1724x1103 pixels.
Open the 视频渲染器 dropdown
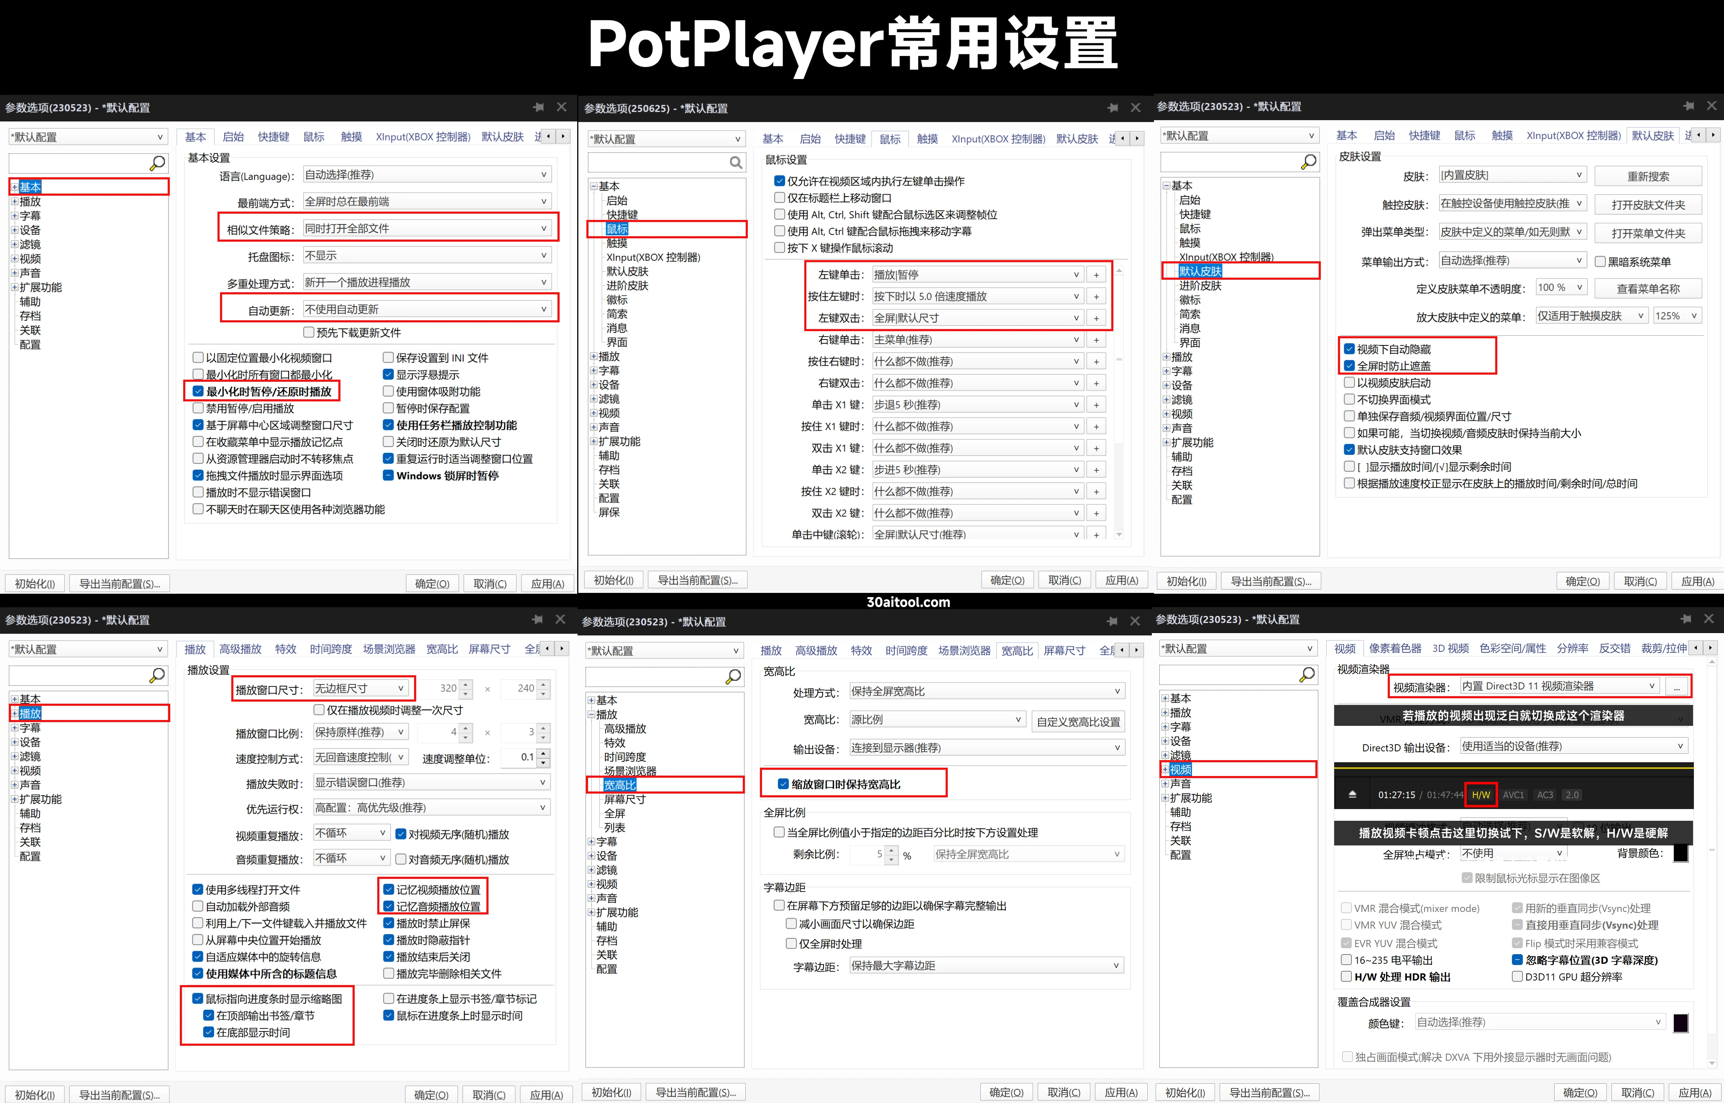(1559, 686)
